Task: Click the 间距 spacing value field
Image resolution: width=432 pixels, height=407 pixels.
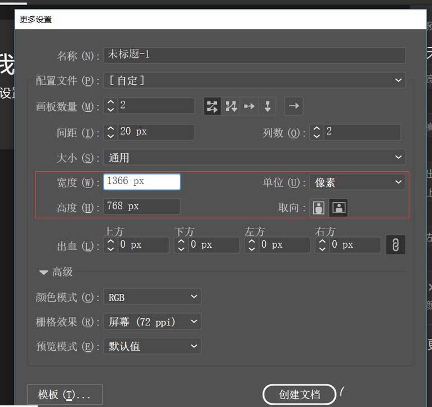Action: coord(157,132)
